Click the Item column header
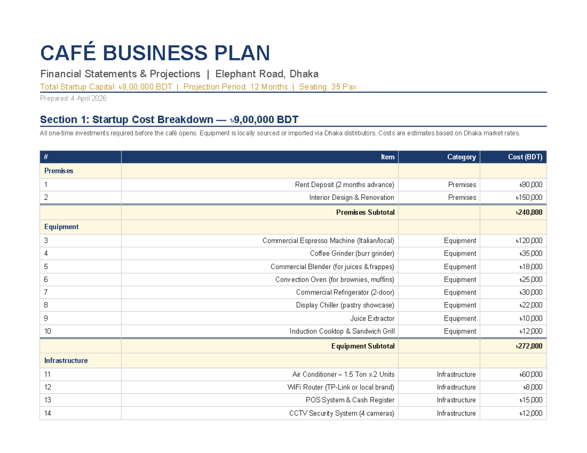The image size is (587, 453). (260, 157)
